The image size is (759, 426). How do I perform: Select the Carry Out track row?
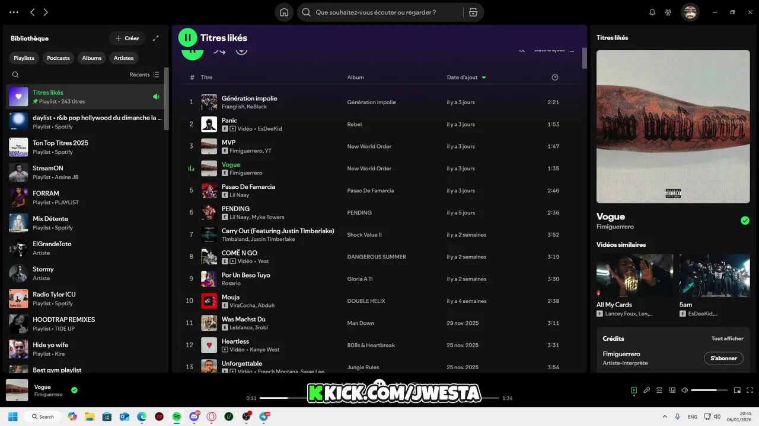[x=379, y=235]
